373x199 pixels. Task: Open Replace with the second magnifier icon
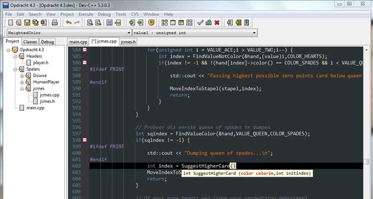pyautogui.click(x=98, y=22)
